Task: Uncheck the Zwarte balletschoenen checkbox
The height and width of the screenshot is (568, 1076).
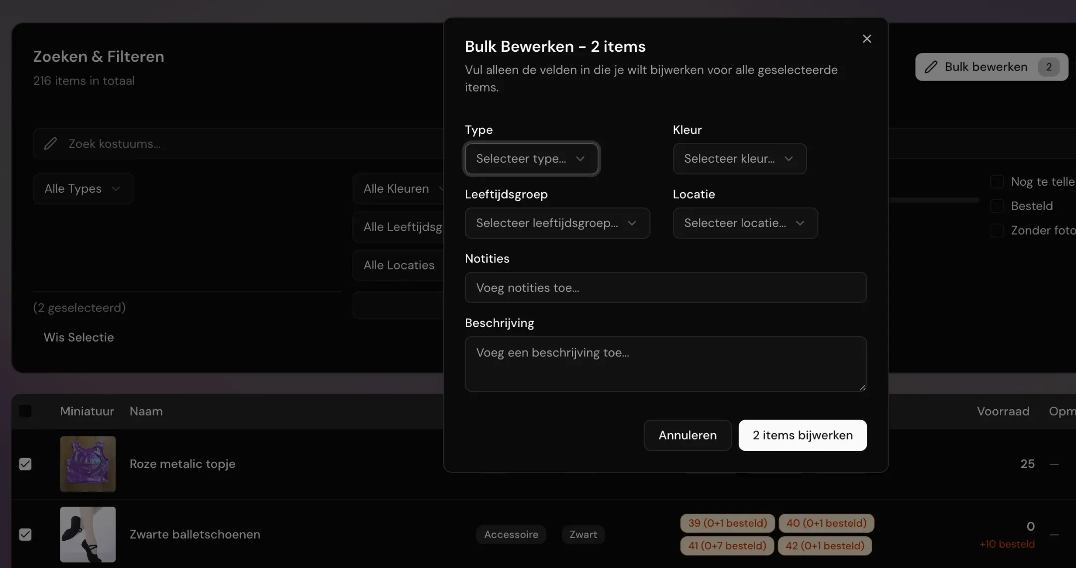Action: tap(25, 534)
